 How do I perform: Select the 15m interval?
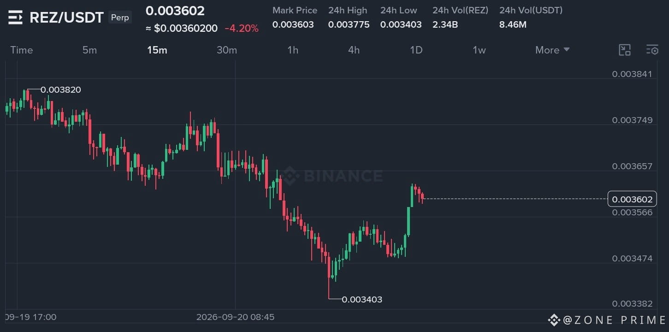157,50
